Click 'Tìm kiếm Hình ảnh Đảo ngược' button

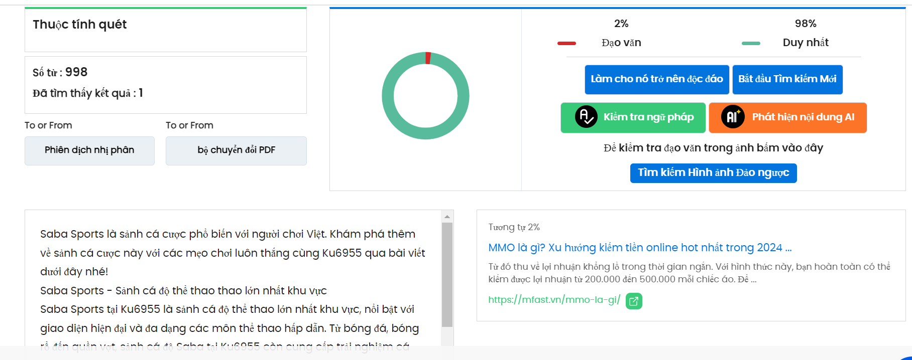713,173
